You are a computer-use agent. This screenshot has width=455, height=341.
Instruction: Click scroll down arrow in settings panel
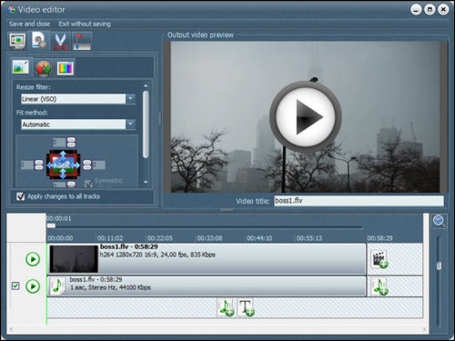point(146,182)
